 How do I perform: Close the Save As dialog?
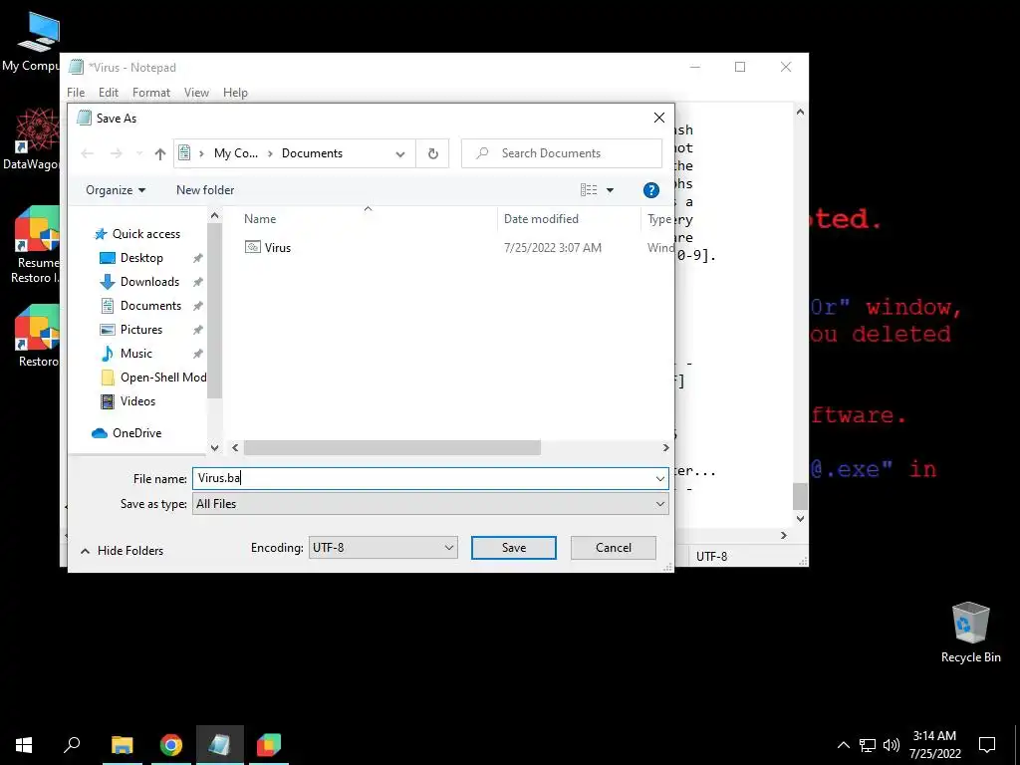[659, 118]
